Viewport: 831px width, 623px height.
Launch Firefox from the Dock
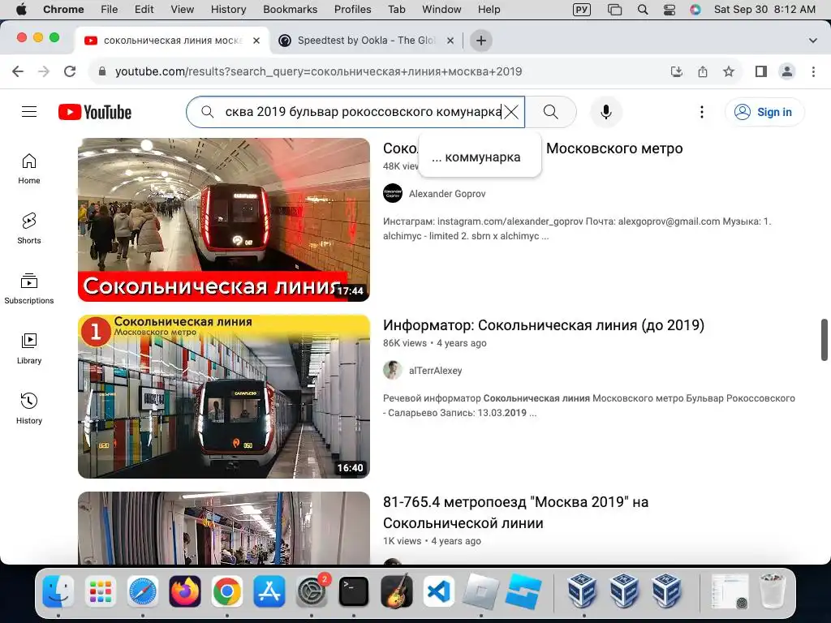185,591
